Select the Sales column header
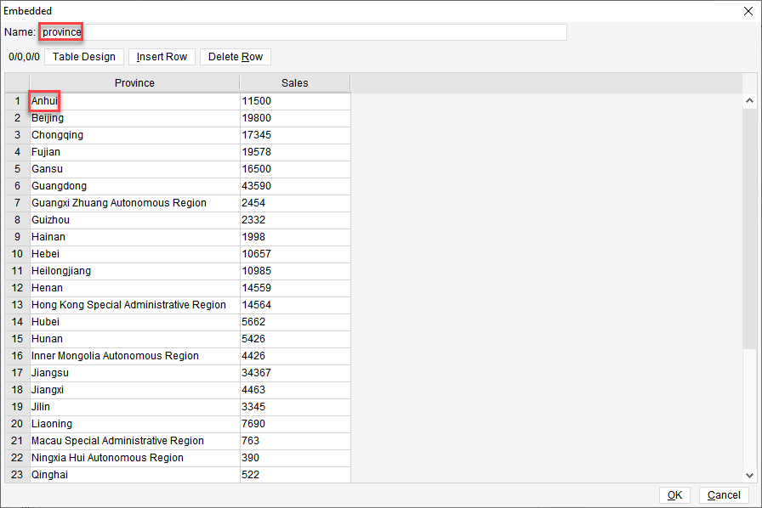 [294, 83]
